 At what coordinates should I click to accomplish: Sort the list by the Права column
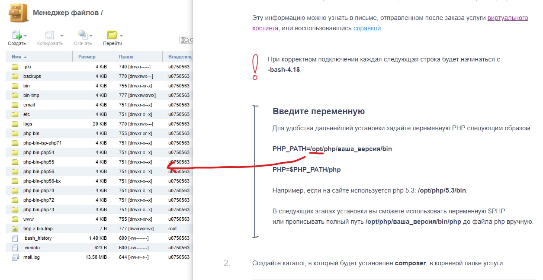click(x=138, y=57)
